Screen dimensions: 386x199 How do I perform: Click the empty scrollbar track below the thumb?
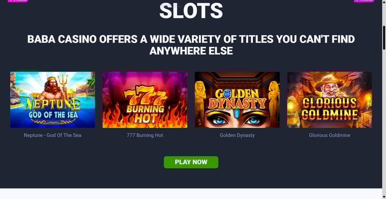(384, 123)
